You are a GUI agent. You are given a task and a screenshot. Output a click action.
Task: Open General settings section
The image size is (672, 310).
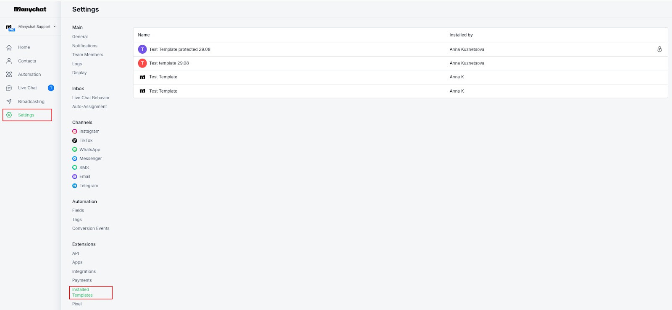tap(80, 37)
